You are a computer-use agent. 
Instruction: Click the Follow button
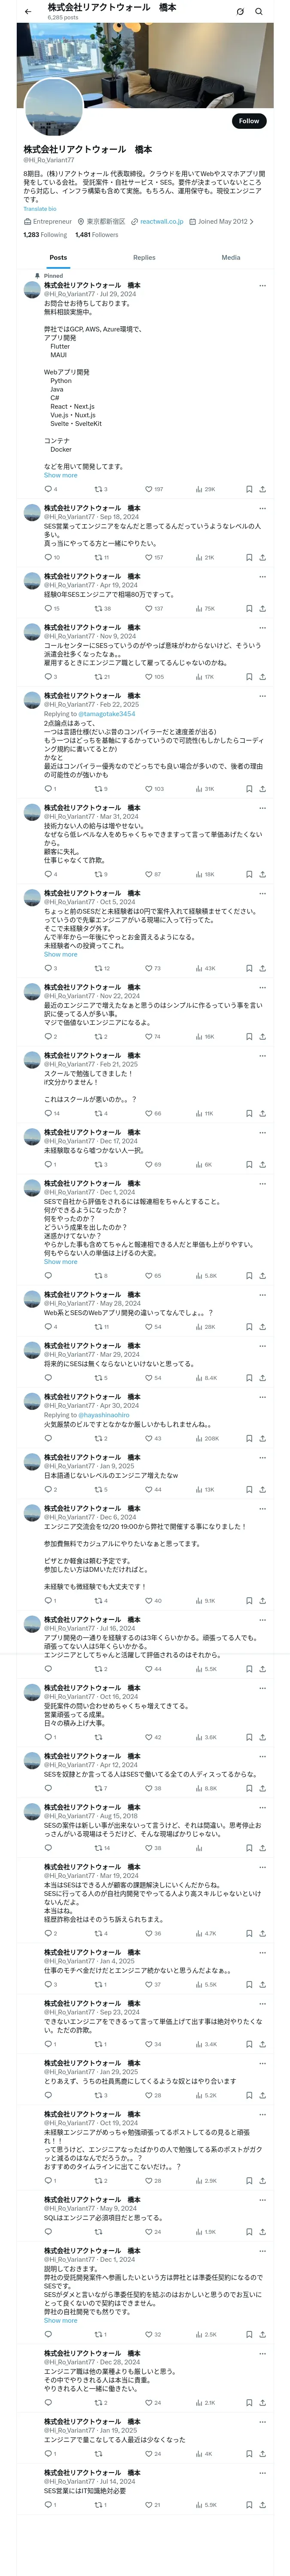coord(249,121)
